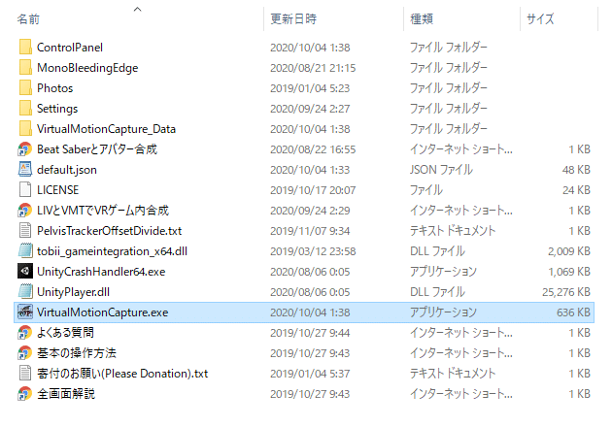Click the 2020/10/04 1:33 date of default.json
Image resolution: width=612 pixels, height=427 pixels.
(310, 170)
